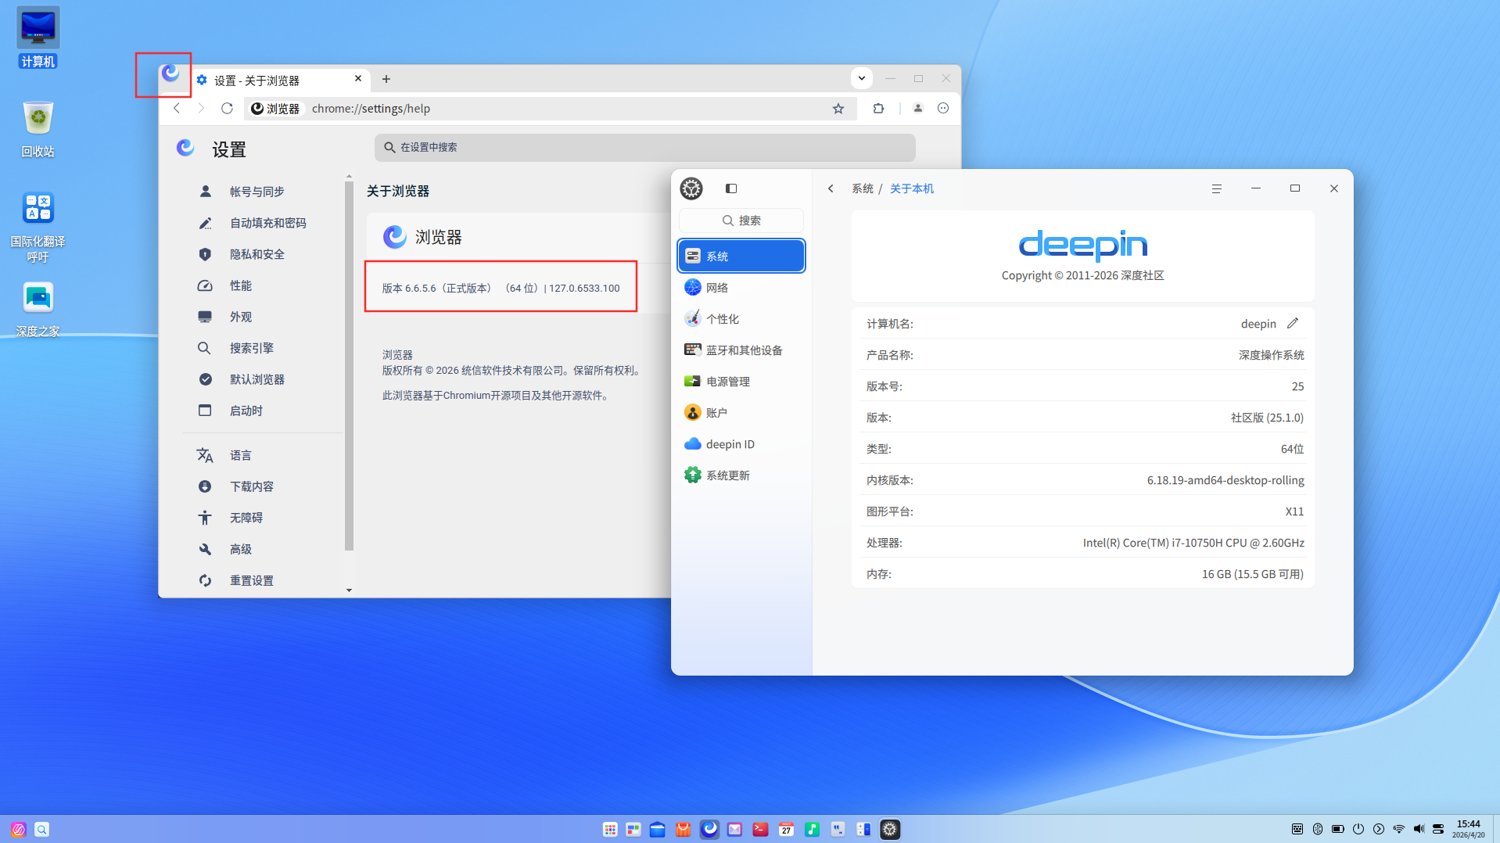The height and width of the screenshot is (843, 1500).
Task: Expand the browser tab search chevron
Action: click(861, 78)
